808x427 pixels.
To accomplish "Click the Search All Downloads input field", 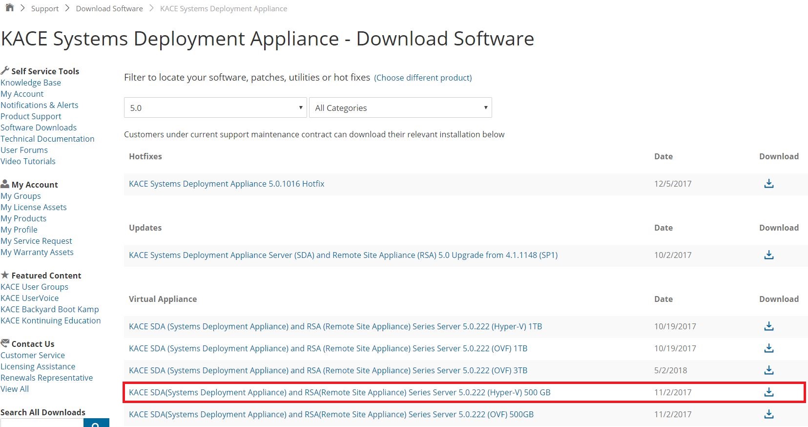I will tap(42, 423).
